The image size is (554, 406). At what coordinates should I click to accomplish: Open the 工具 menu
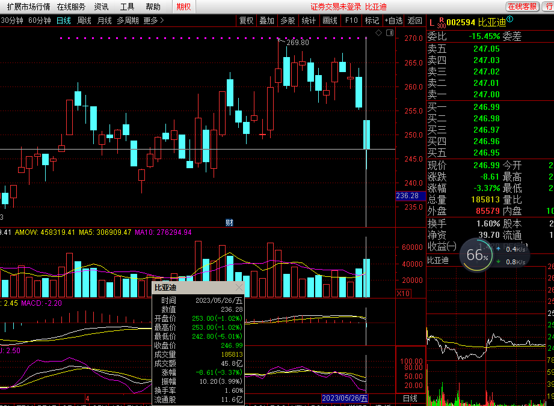(127, 7)
